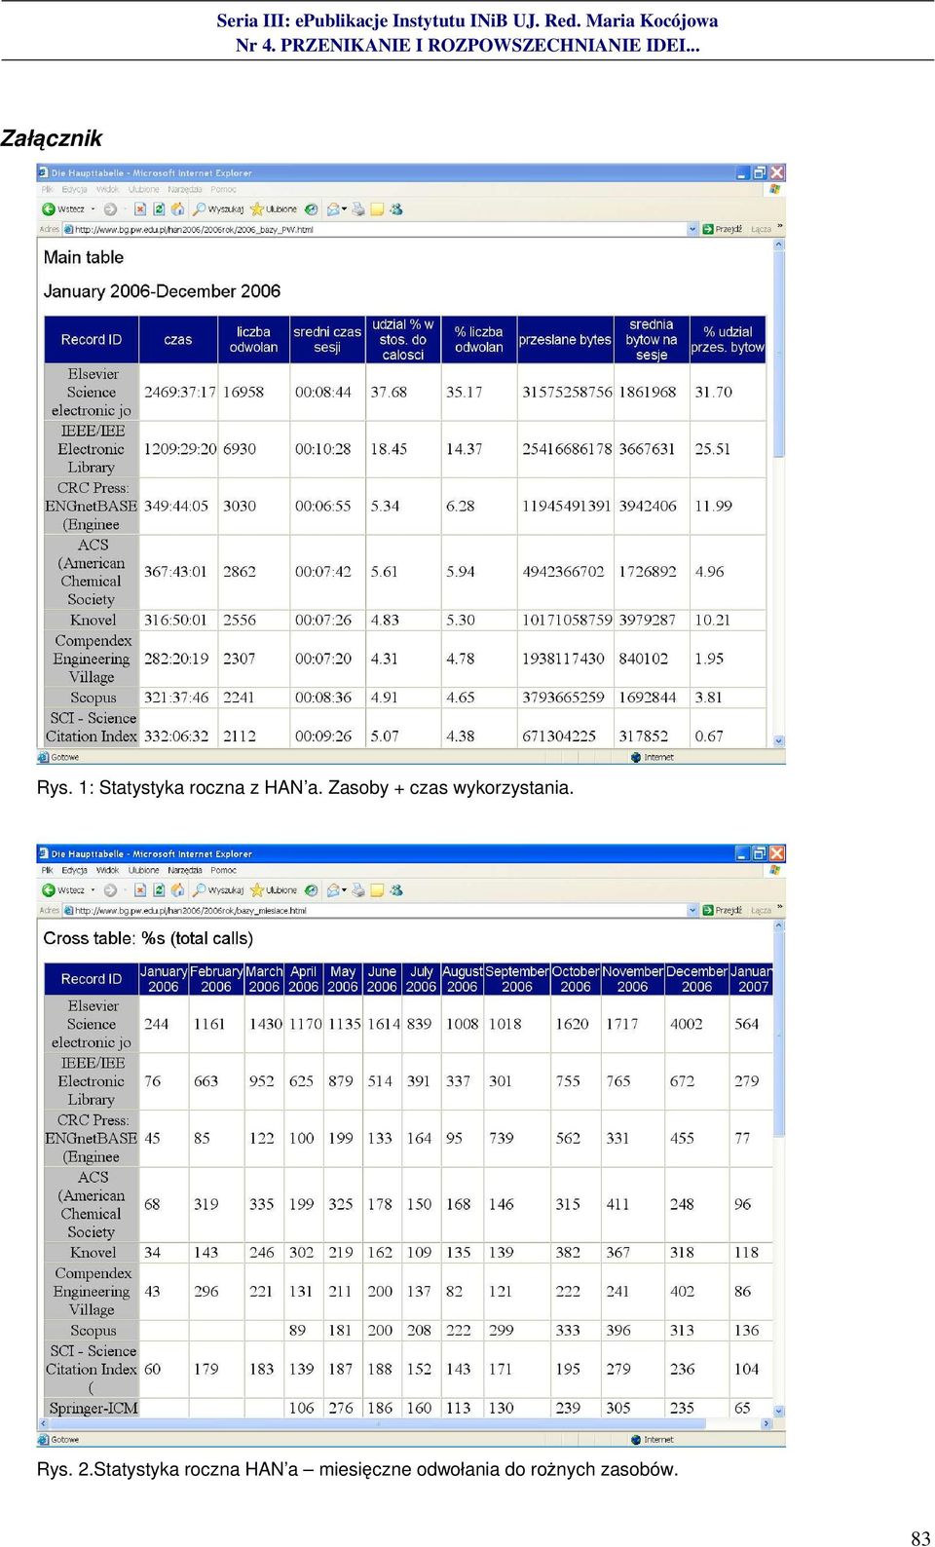The width and height of the screenshot is (935, 1547).
Task: Click 'przeslane bytes' column header
Action: tap(565, 339)
